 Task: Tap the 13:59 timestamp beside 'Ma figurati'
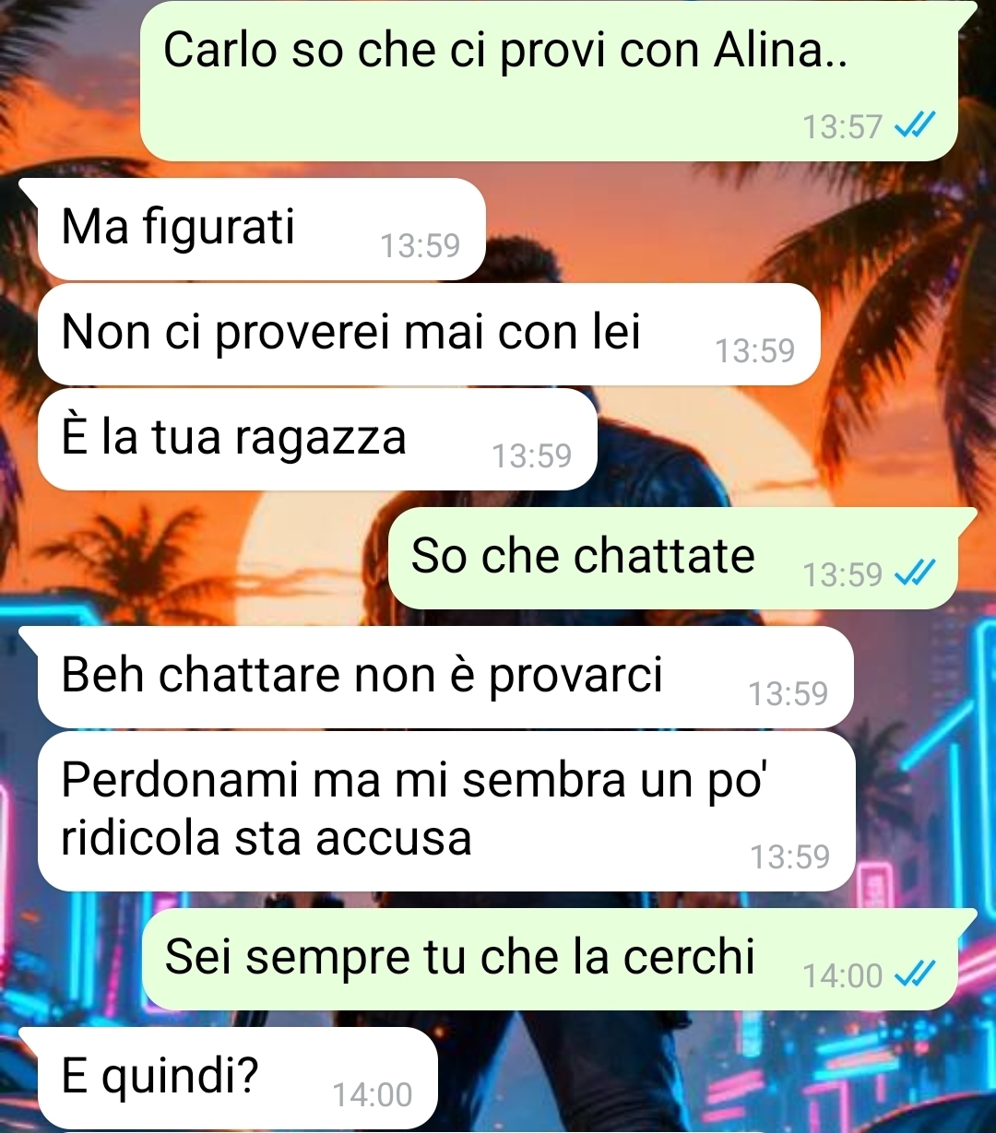tap(420, 245)
